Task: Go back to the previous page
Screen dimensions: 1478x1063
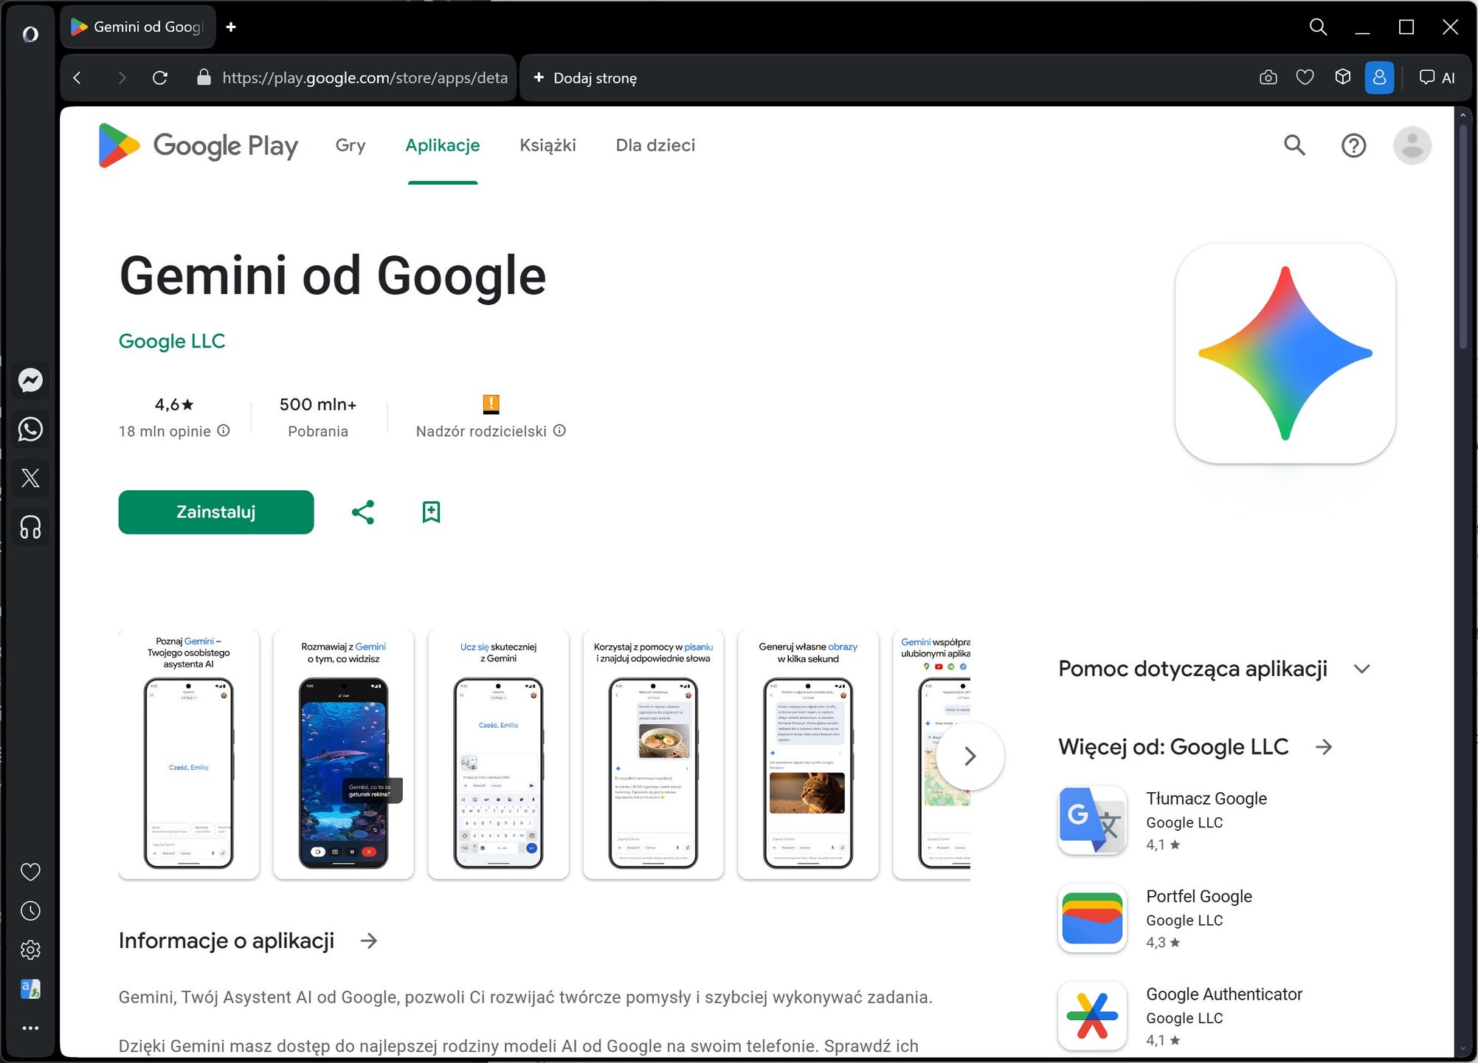Action: [x=77, y=78]
